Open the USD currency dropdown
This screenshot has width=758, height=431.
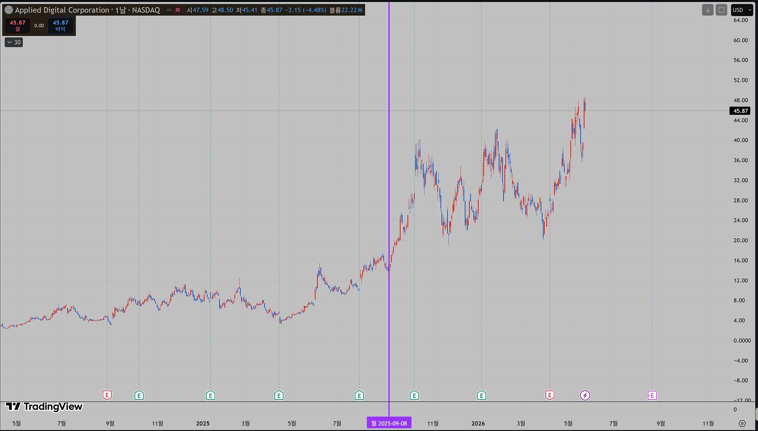[742, 10]
